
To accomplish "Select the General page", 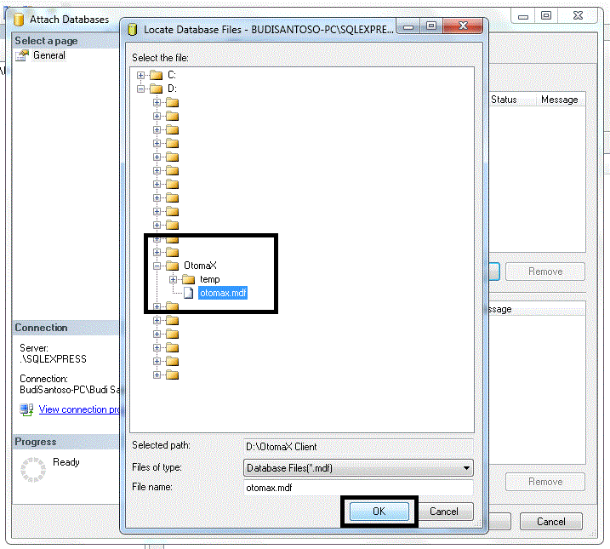I will tap(48, 56).
